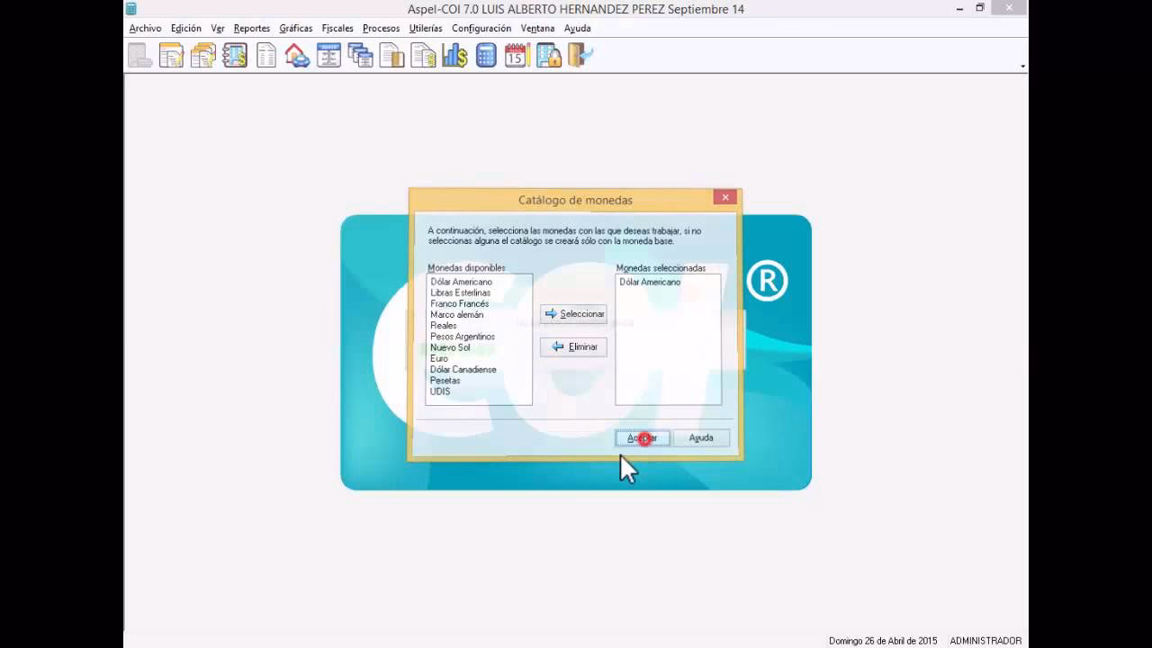The image size is (1152, 648).
Task: Open the Utilerías menu
Action: [x=426, y=29]
